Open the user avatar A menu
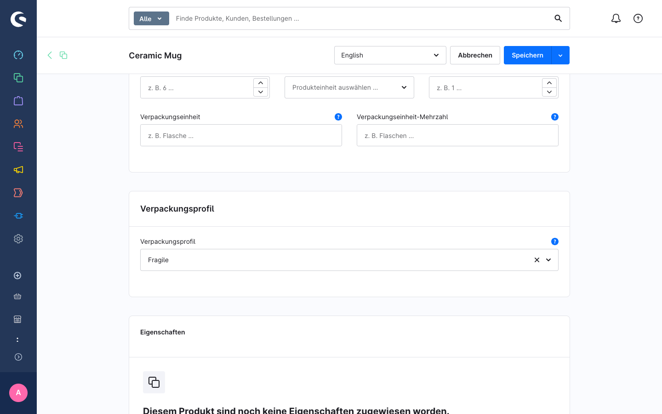Viewport: 662px width, 414px height. (18, 393)
